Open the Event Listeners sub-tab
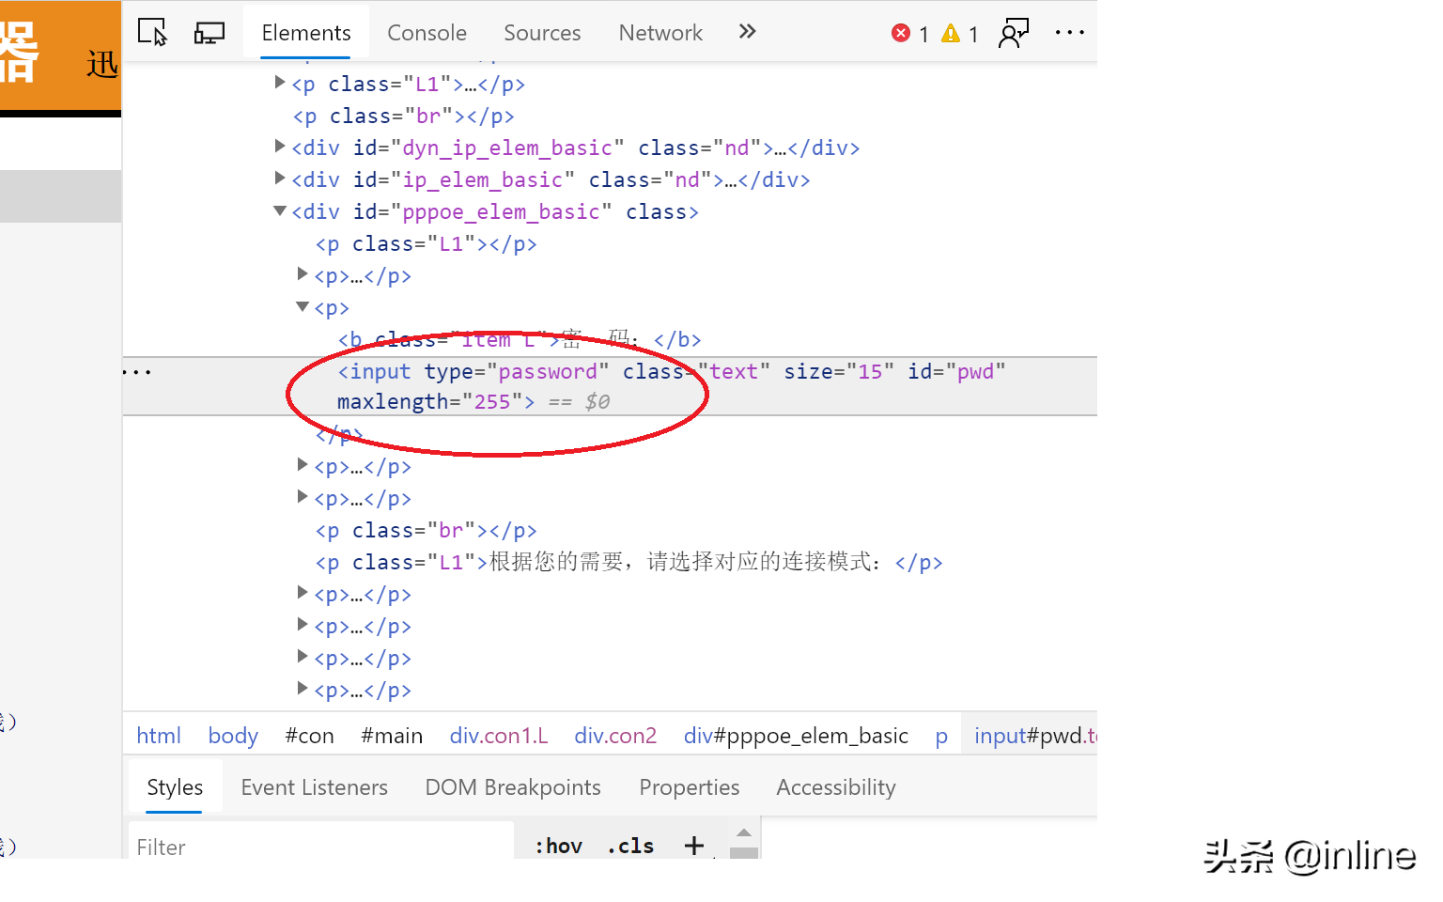The height and width of the screenshot is (902, 1443). click(314, 787)
